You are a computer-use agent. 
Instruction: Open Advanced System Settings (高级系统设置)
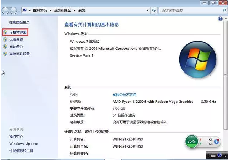(20, 54)
